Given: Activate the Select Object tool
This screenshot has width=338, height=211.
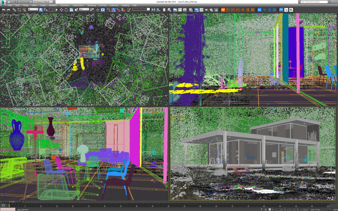Looking at the screenshot, I should pos(41,10).
